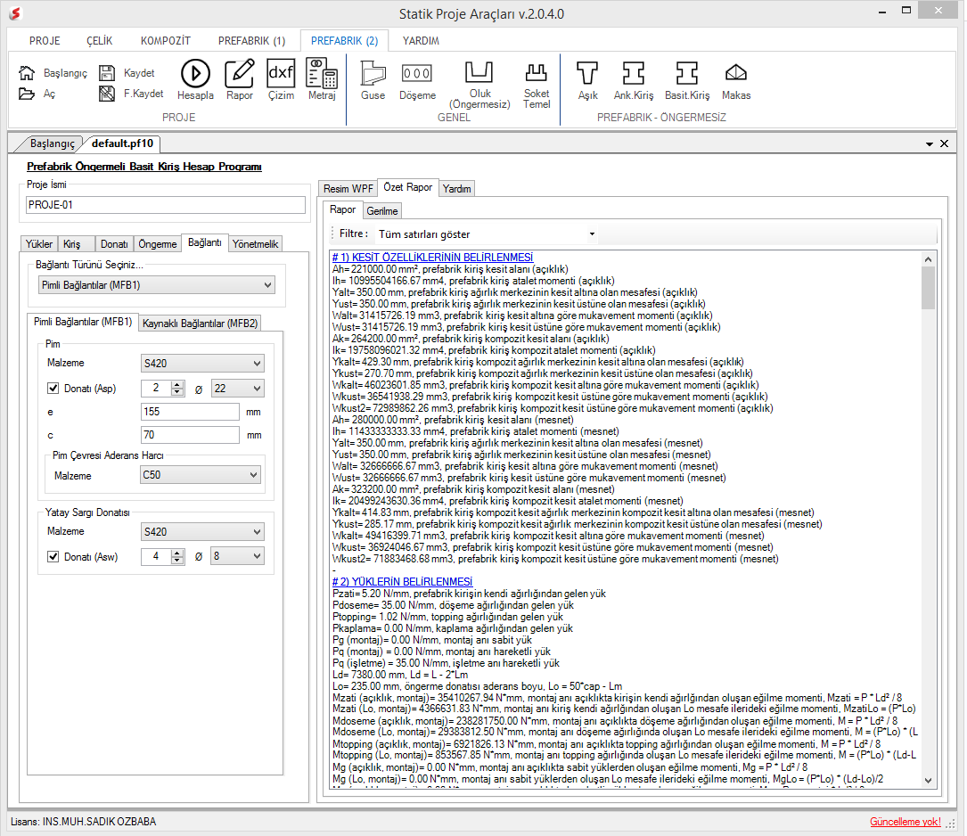Close the default.pf10 document tab

pos(944,143)
